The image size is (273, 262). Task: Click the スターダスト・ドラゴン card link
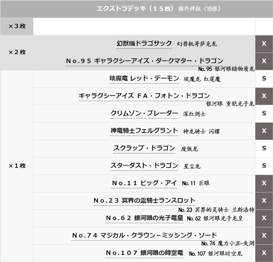(x=144, y=166)
